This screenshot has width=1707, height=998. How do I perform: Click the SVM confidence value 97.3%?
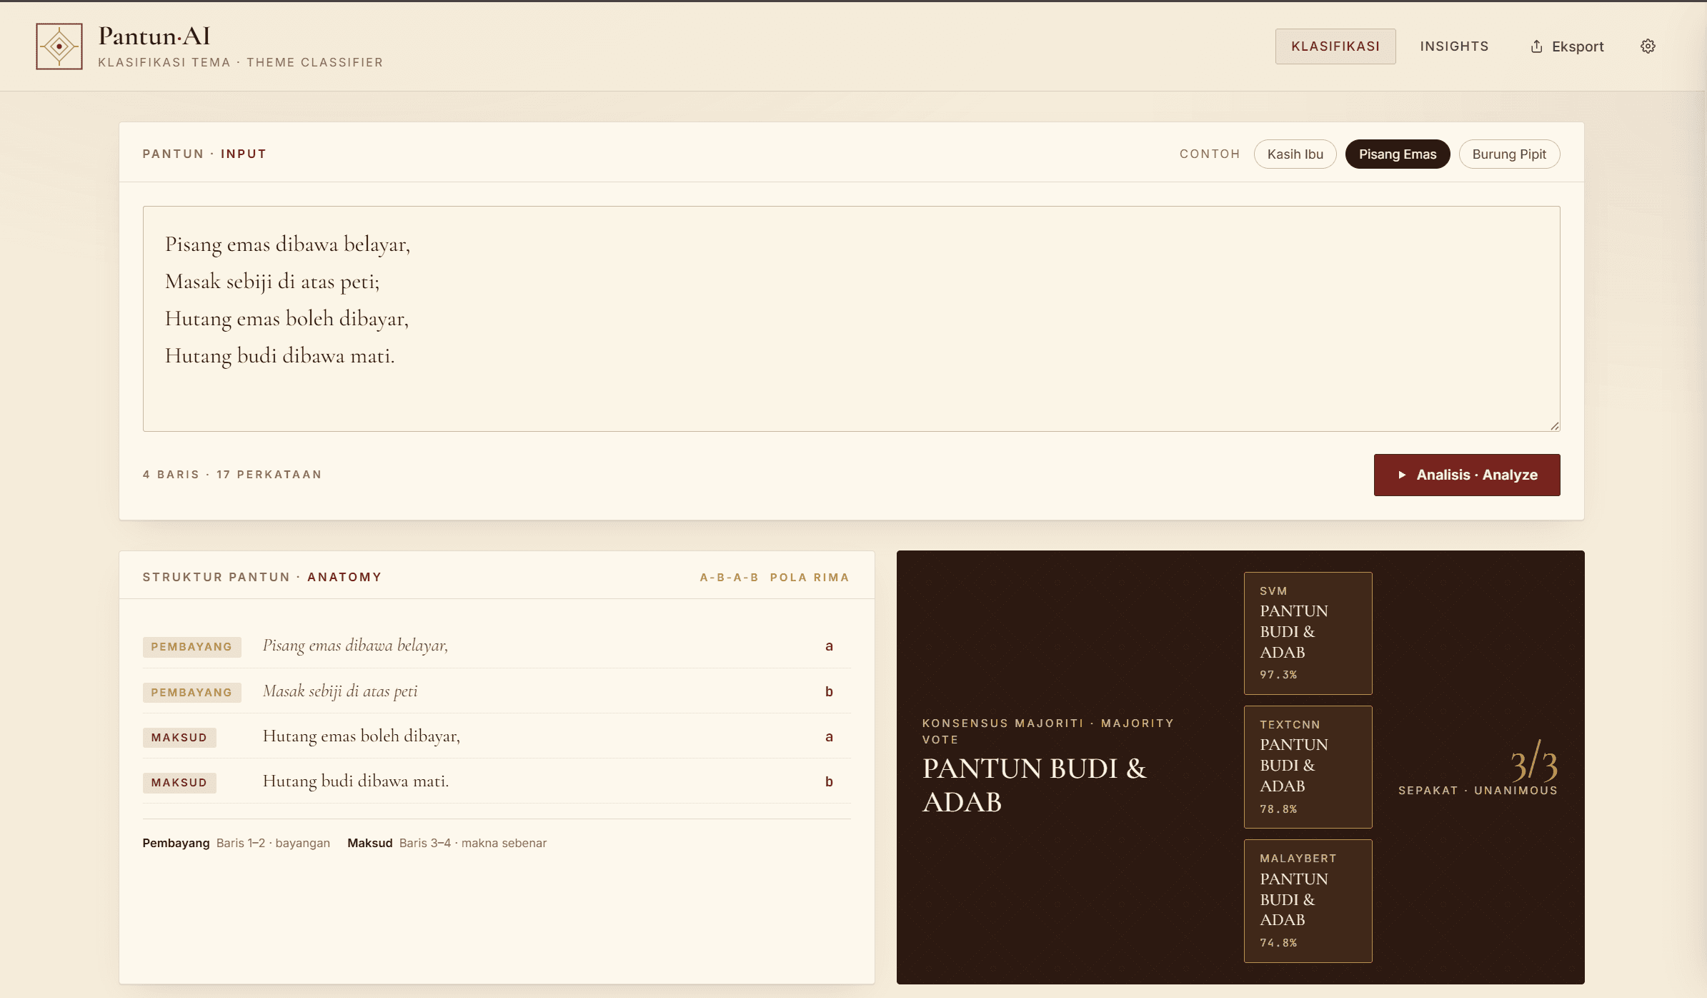[x=1278, y=675]
